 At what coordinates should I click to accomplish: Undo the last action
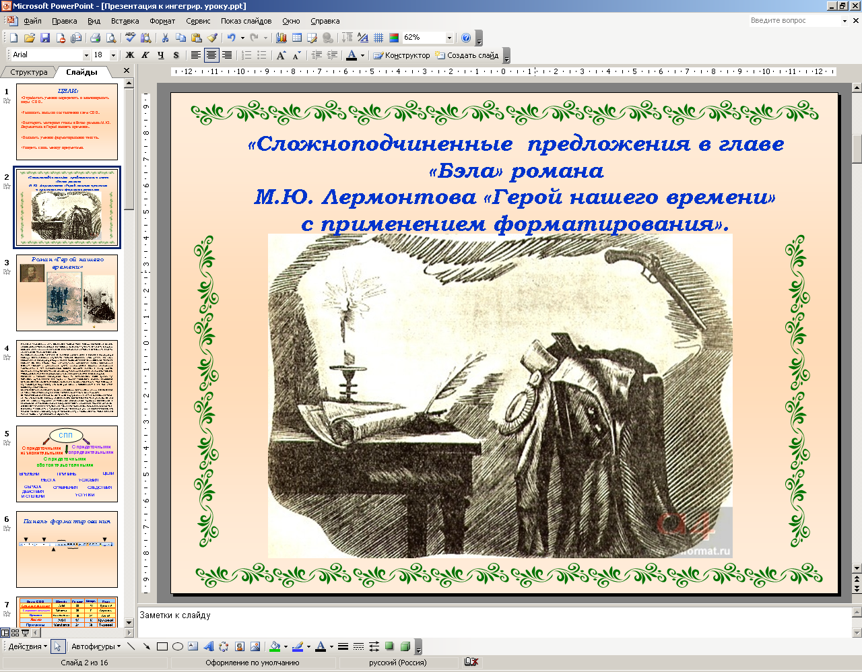pyautogui.click(x=232, y=38)
